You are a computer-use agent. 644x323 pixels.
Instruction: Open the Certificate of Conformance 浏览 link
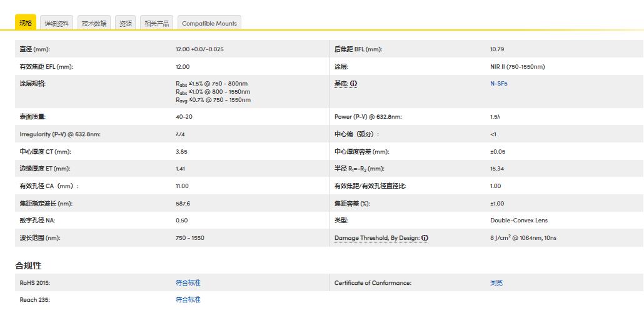coord(496,283)
